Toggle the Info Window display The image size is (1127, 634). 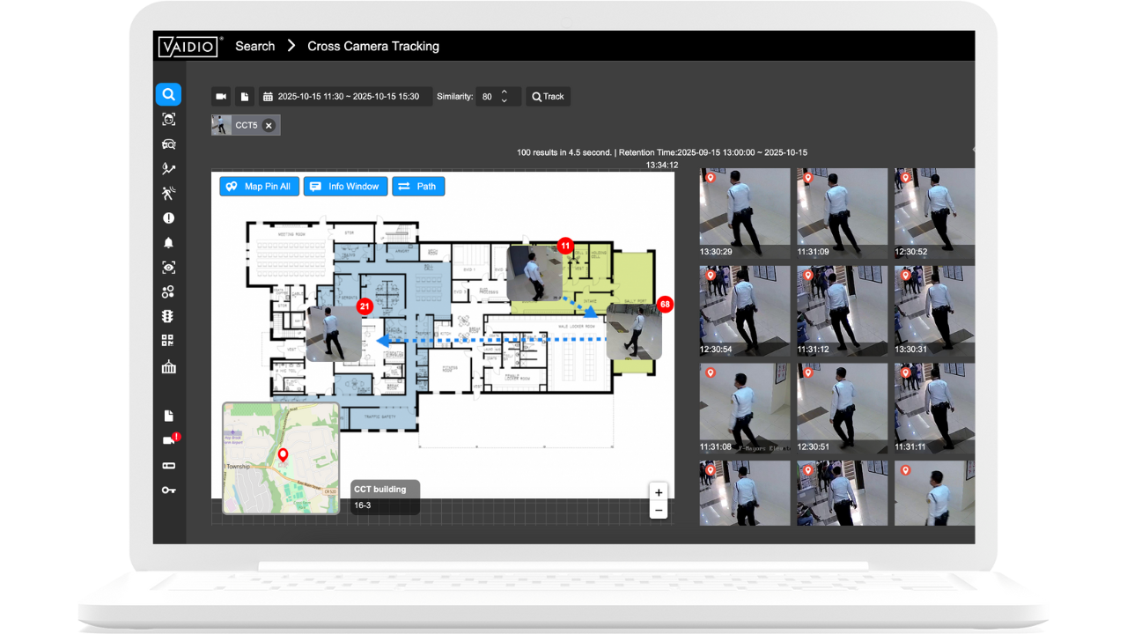click(x=345, y=187)
